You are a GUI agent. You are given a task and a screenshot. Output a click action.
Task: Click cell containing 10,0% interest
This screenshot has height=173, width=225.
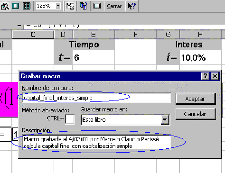point(200,57)
